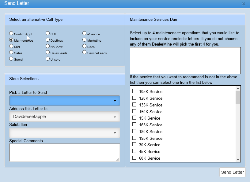The image size is (250, 182).
Task: Select the Unsold radio button
Action: 48,59
